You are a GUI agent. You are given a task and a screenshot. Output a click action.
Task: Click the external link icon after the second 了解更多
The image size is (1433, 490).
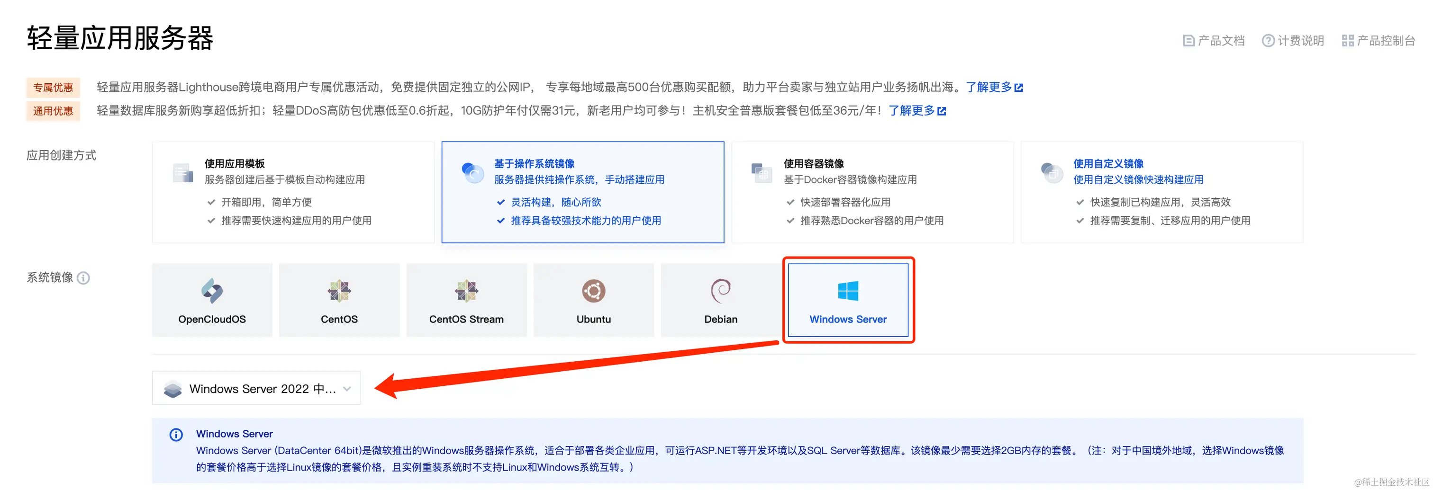point(942,111)
